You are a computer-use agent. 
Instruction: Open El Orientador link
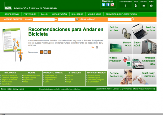[93, 82]
